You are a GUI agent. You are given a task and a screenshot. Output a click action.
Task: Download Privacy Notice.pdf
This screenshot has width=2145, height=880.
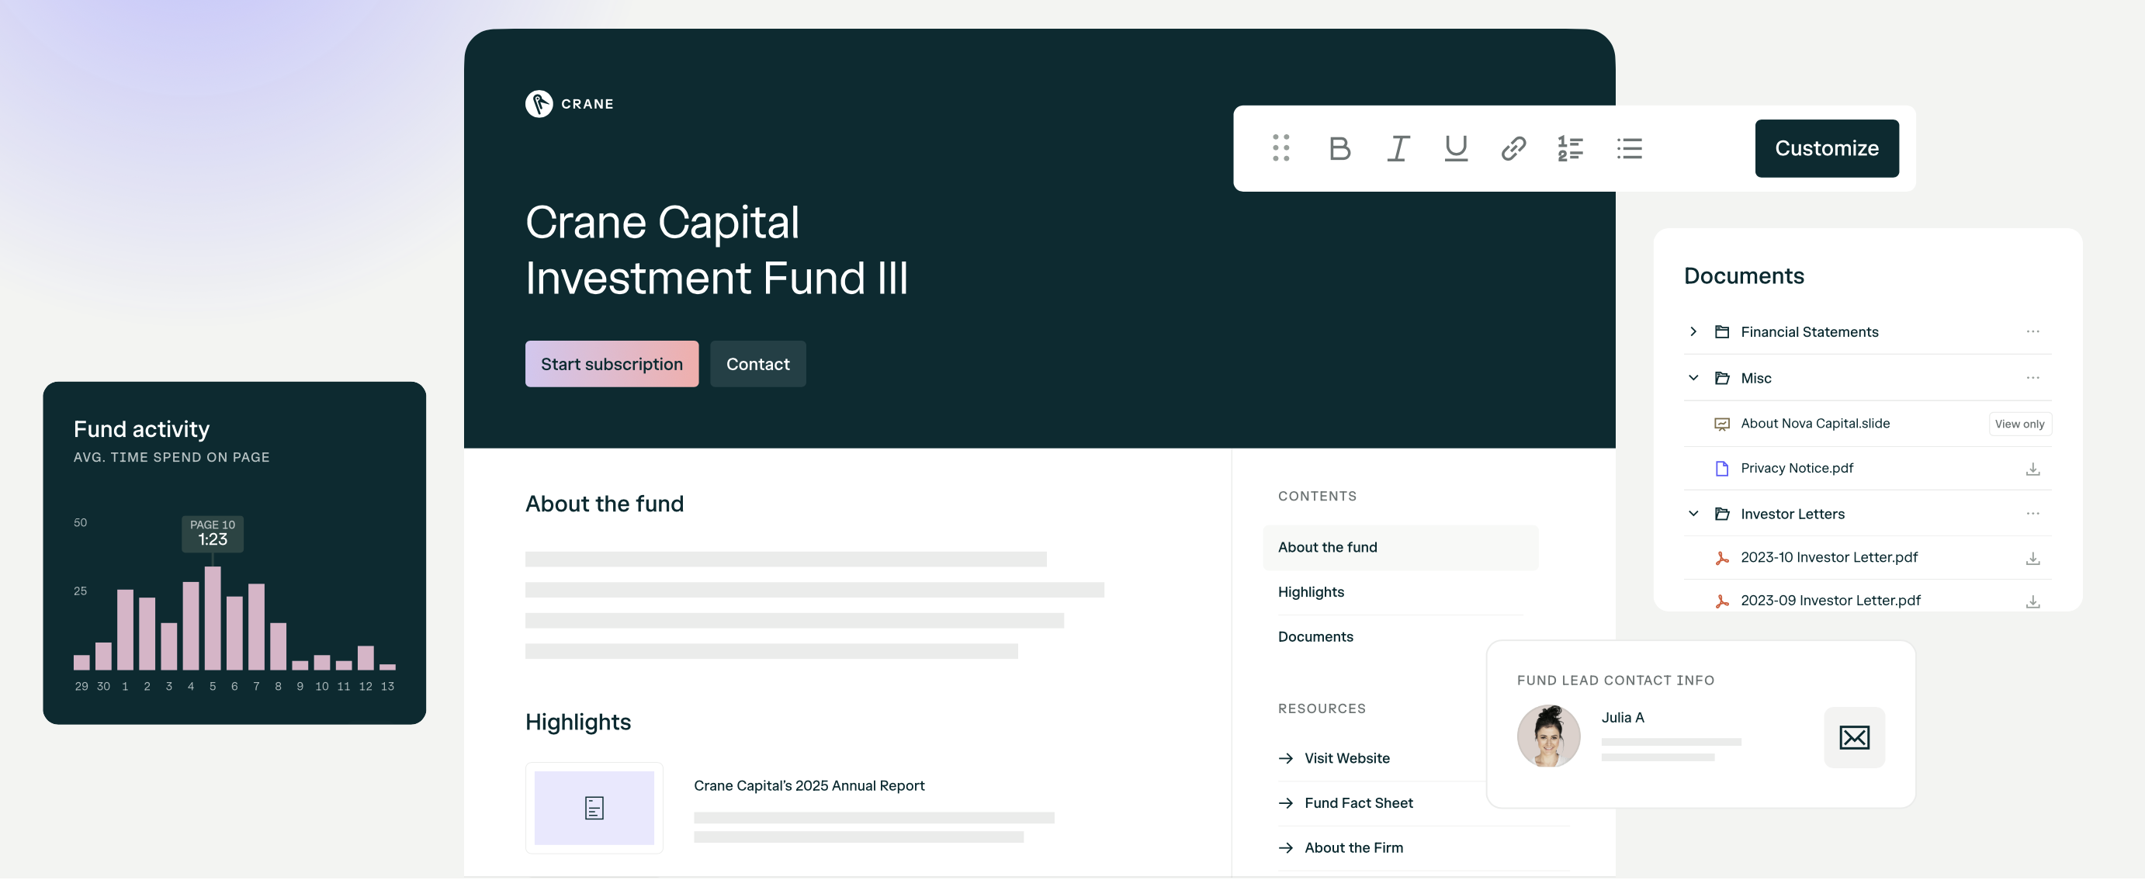pos(2032,469)
